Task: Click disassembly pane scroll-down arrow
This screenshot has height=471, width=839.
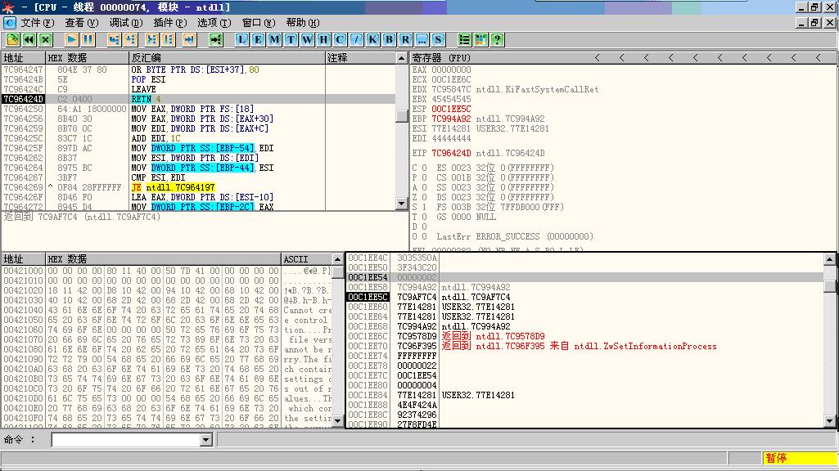Action: [x=402, y=203]
